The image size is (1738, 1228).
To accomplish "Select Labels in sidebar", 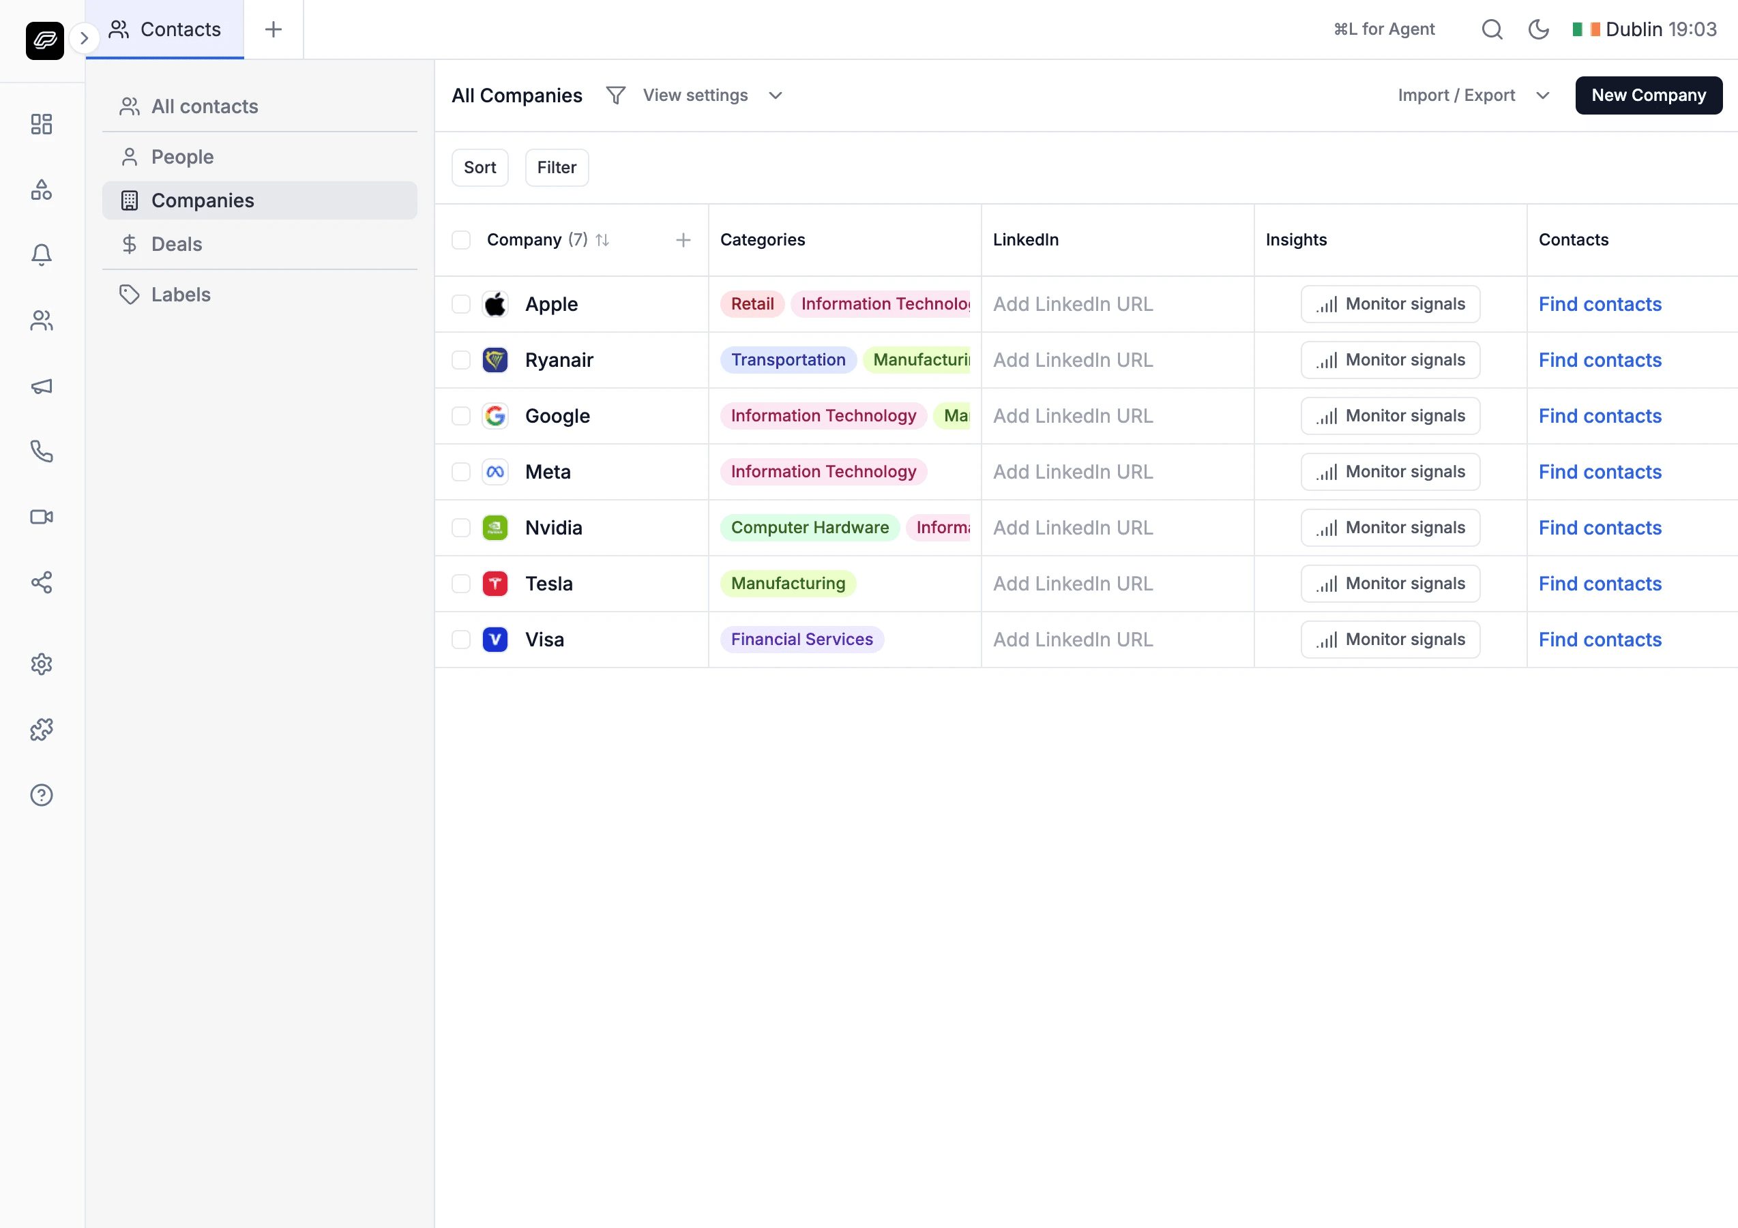I will 260,295.
